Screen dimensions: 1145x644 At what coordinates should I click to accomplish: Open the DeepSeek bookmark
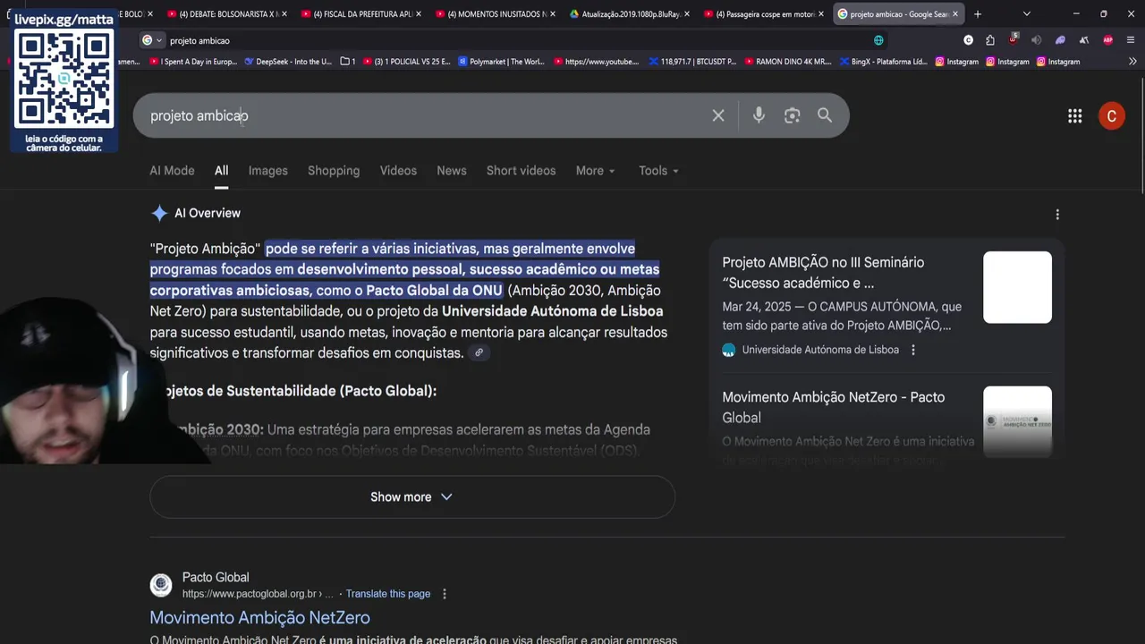coord(288,62)
